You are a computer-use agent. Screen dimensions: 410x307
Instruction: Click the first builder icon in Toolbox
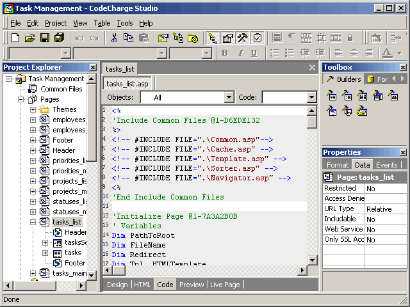[x=331, y=95]
